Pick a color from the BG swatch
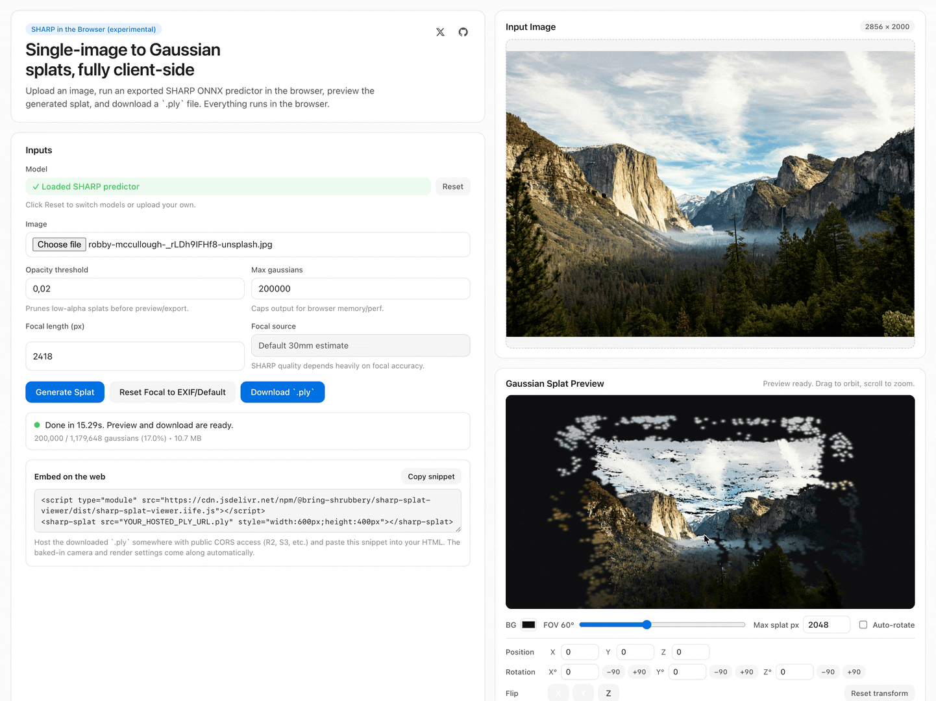The image size is (936, 701). click(528, 624)
